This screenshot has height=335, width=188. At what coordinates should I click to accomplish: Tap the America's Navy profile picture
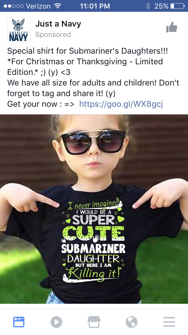click(x=19, y=29)
